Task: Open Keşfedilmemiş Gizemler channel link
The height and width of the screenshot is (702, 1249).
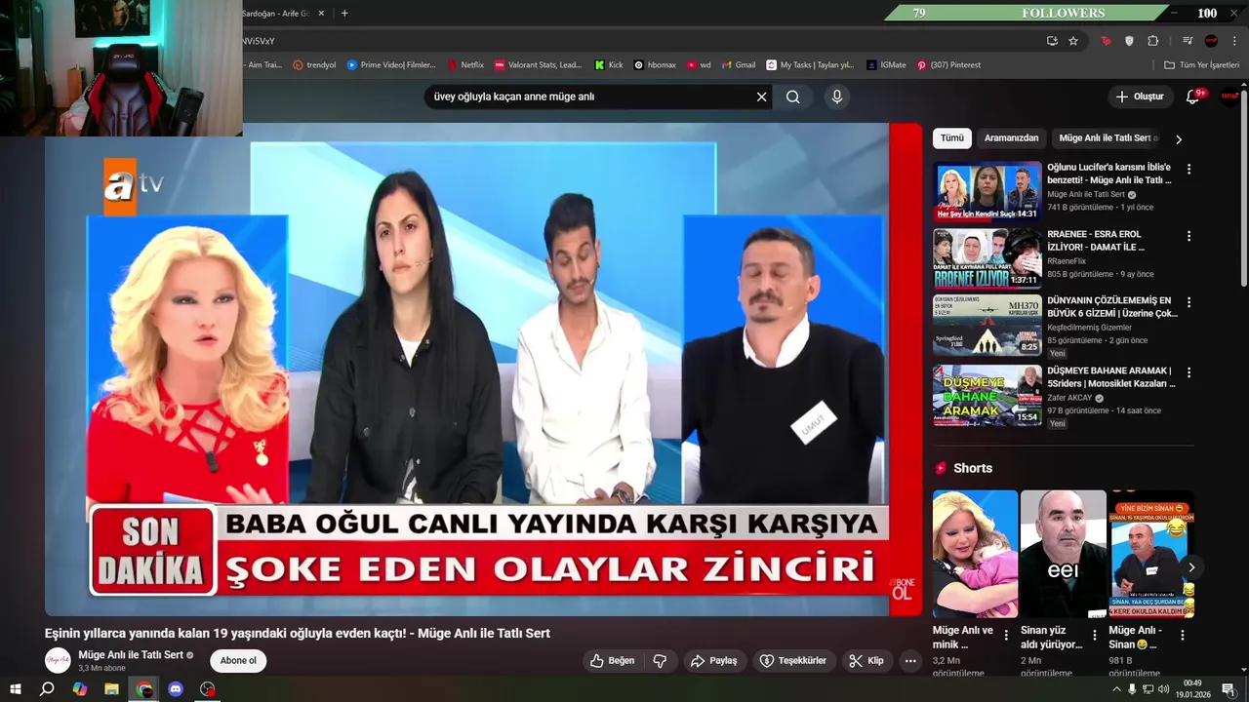Action: point(1089,328)
